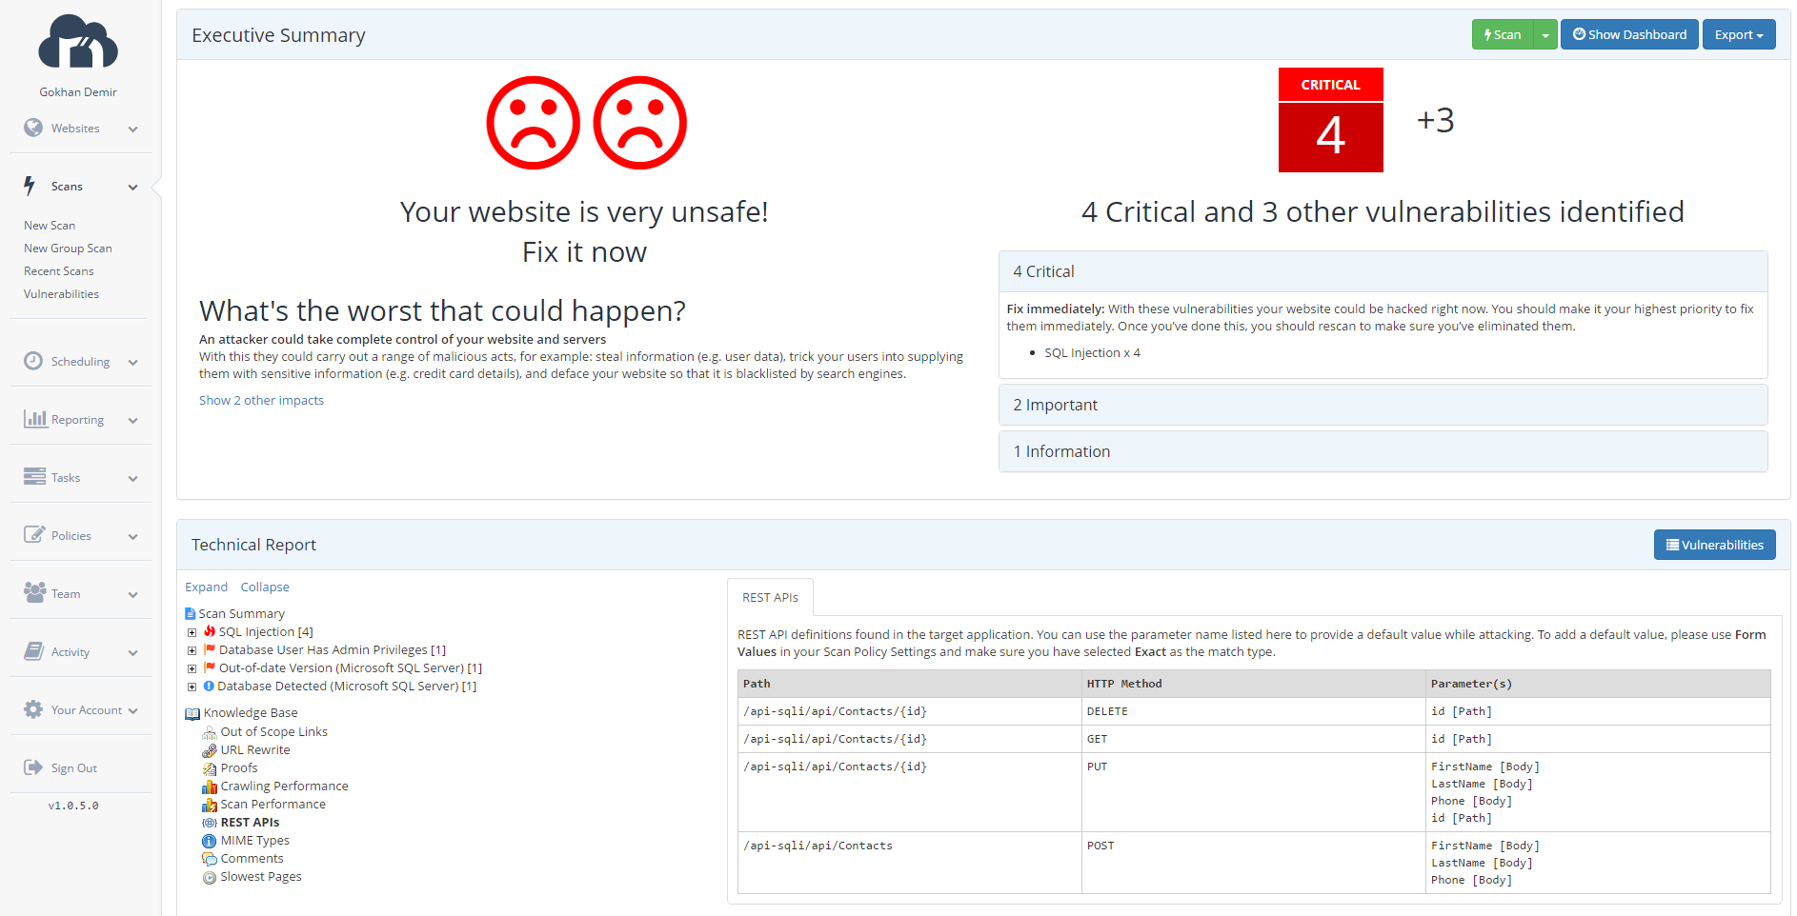Select the Scans lightning icon in the sidebar
The image size is (1797, 916).
coord(30,187)
